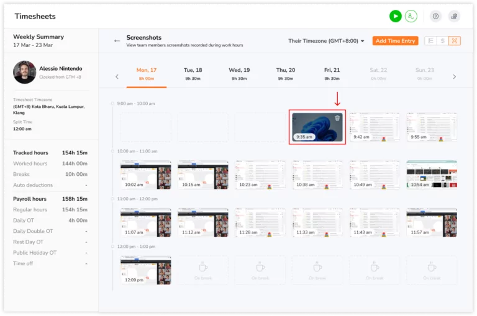Viewport: 477px width, 316px height.
Task: Open the 9:35 am screenshot thumbnail
Action: point(317,127)
